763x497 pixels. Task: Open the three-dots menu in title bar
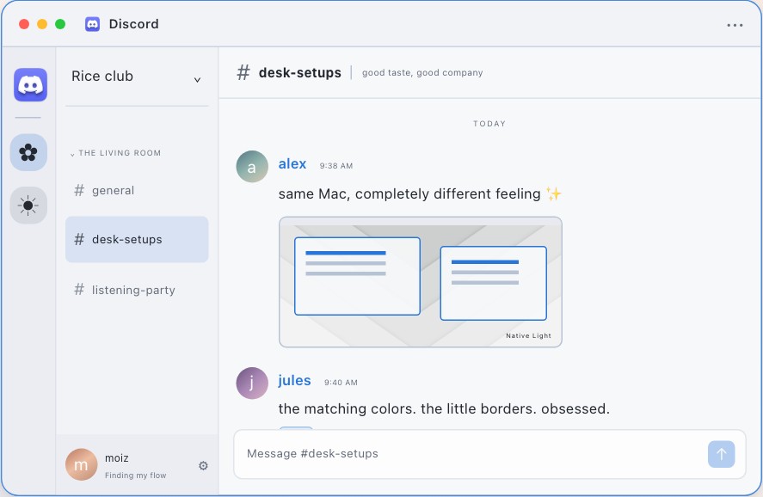(x=735, y=25)
